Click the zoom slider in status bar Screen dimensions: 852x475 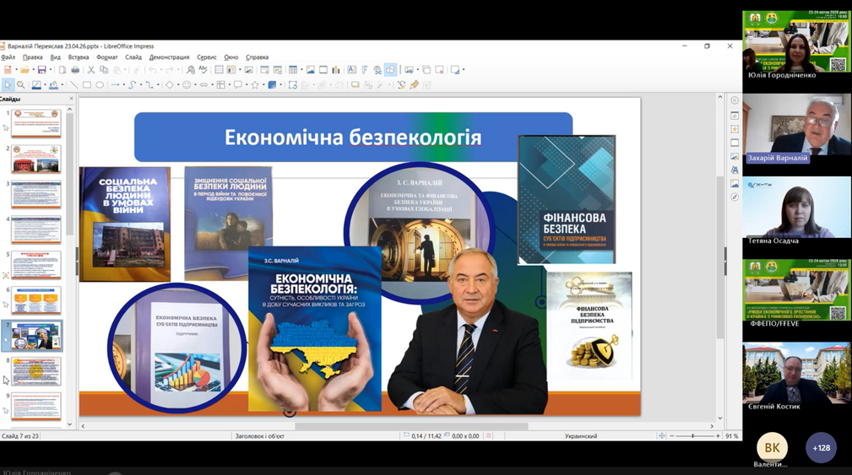[x=692, y=436]
